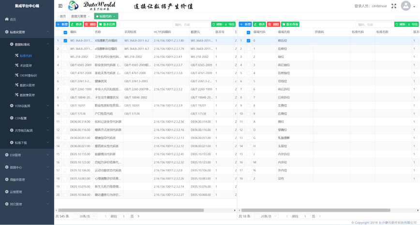Screen dimensions: 420x225
Task: Expand the V3协议配置 submenu
Action: [48, 106]
